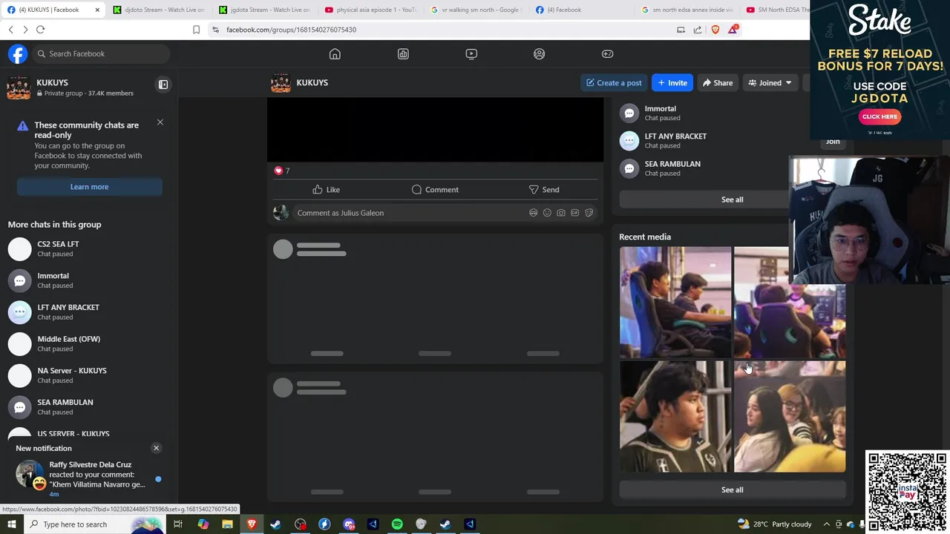Open the Middle East (OFW) chat

[89, 343]
